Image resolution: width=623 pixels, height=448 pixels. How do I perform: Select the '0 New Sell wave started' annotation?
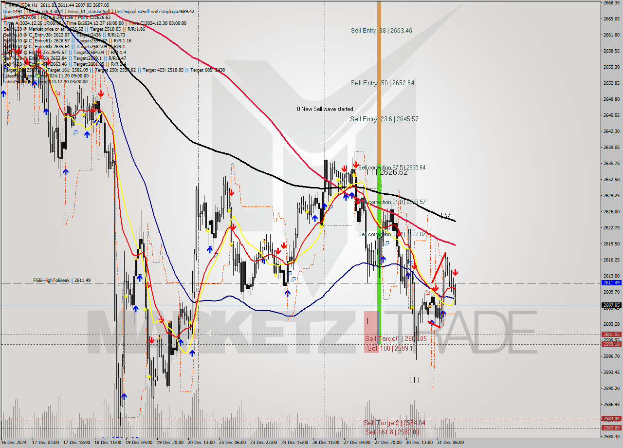(325, 109)
